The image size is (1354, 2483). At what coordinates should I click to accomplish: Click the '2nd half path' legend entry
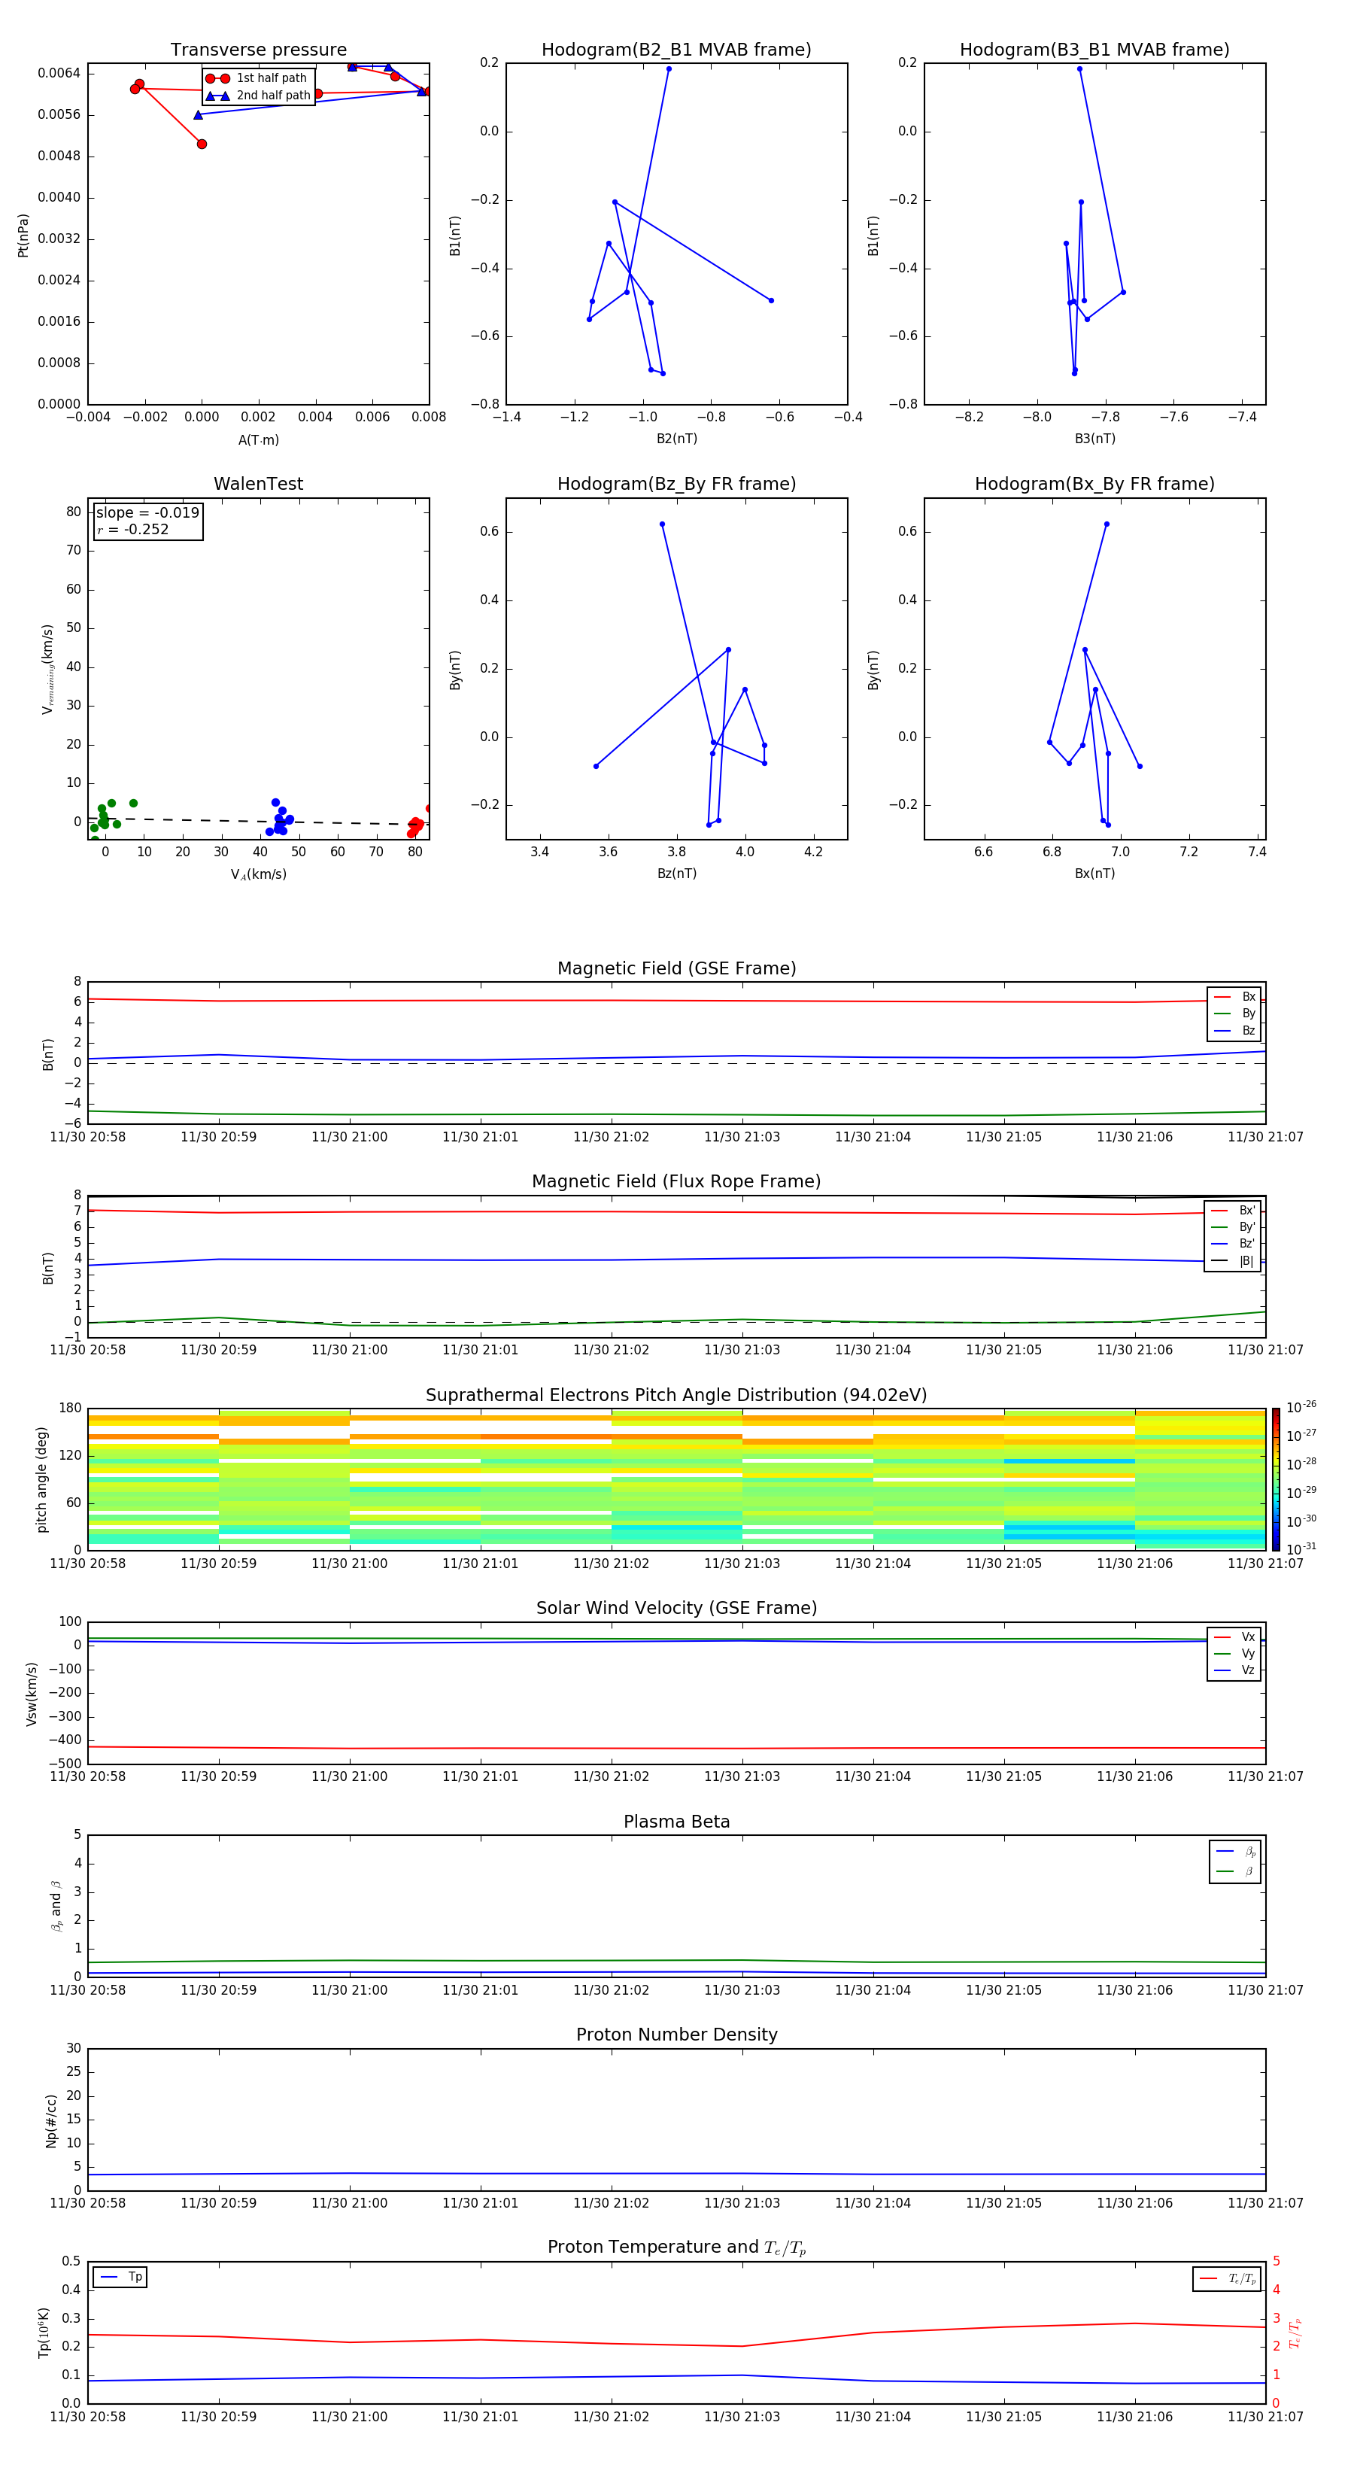(x=258, y=96)
